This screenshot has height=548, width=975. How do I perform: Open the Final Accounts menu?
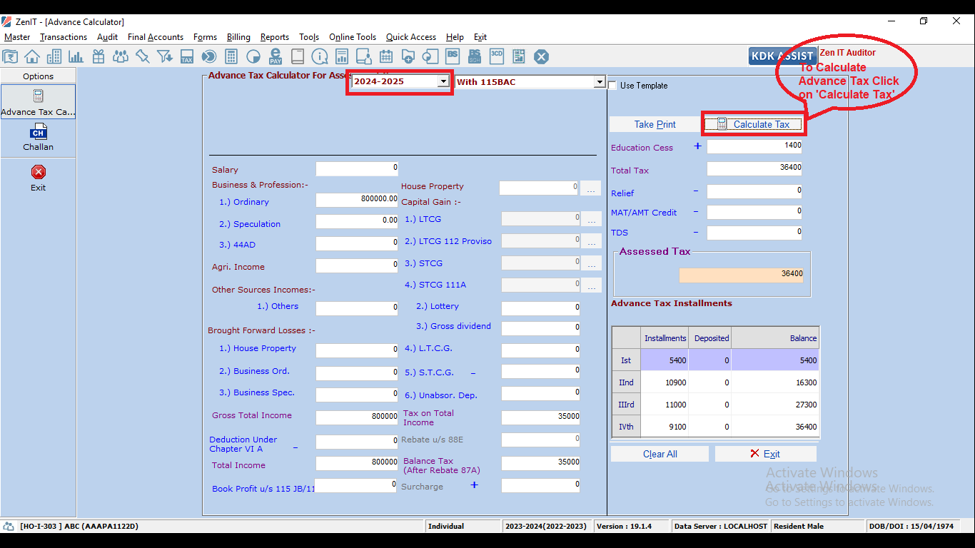click(156, 37)
